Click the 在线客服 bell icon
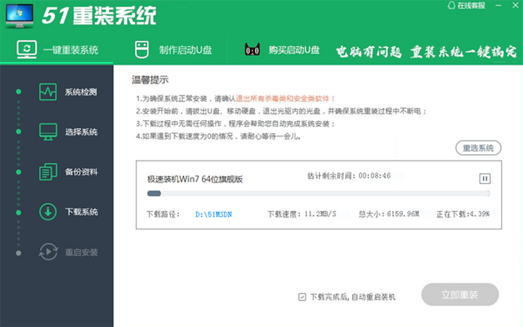The width and height of the screenshot is (523, 327). point(451,5)
